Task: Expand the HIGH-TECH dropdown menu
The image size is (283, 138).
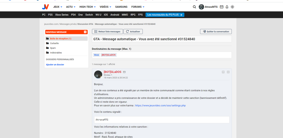Action: [87, 7]
